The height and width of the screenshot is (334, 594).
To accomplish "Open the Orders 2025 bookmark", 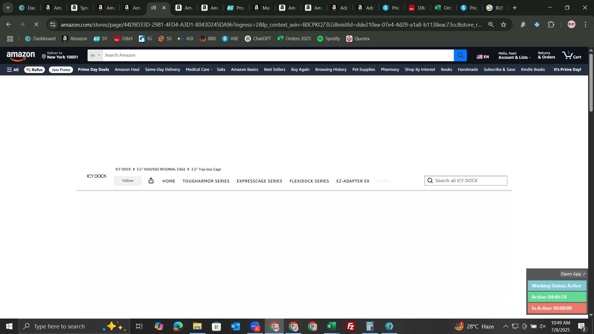I will pyautogui.click(x=294, y=39).
